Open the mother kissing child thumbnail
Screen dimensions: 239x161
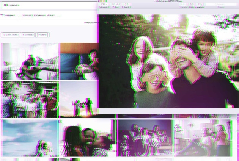pos(86,138)
